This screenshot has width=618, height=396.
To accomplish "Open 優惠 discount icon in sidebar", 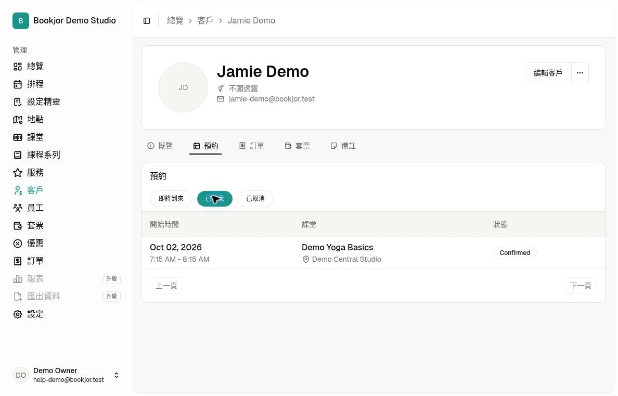I will 17,244.
